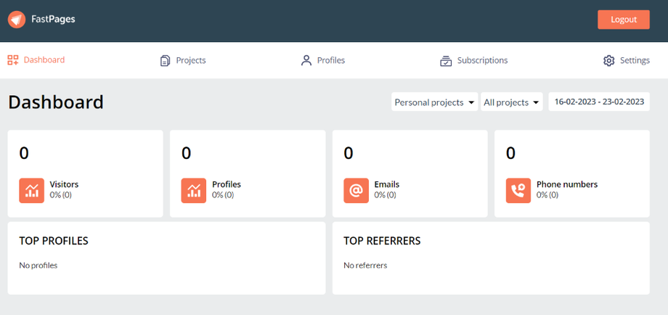The height and width of the screenshot is (315, 668).
Task: Switch to the Projects tab
Action: point(191,61)
